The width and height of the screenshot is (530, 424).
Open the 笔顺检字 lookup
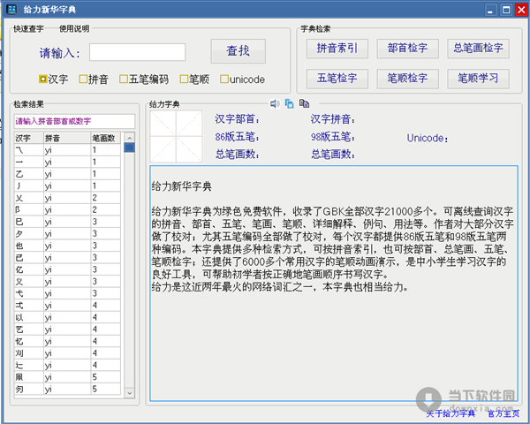point(407,79)
